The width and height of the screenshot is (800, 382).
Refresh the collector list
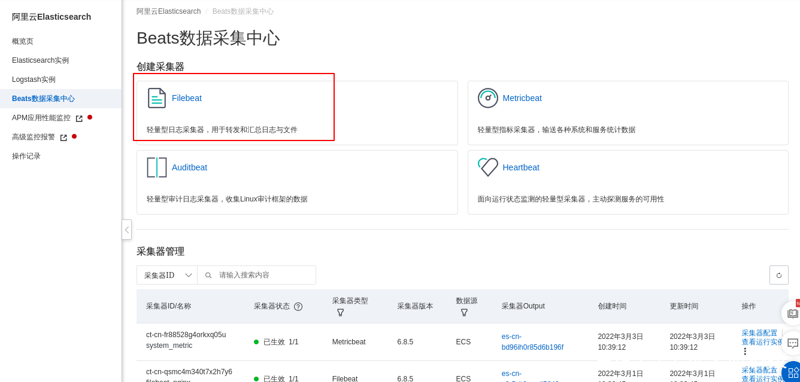click(779, 275)
